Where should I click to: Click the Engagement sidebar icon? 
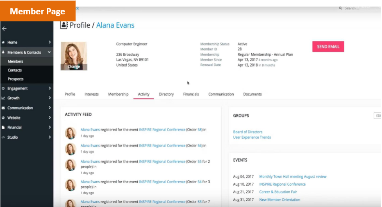[3, 88]
